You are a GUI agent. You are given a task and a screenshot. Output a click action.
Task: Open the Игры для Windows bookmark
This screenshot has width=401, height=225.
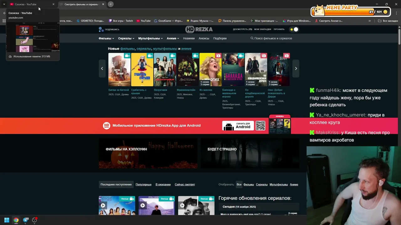[296, 21]
